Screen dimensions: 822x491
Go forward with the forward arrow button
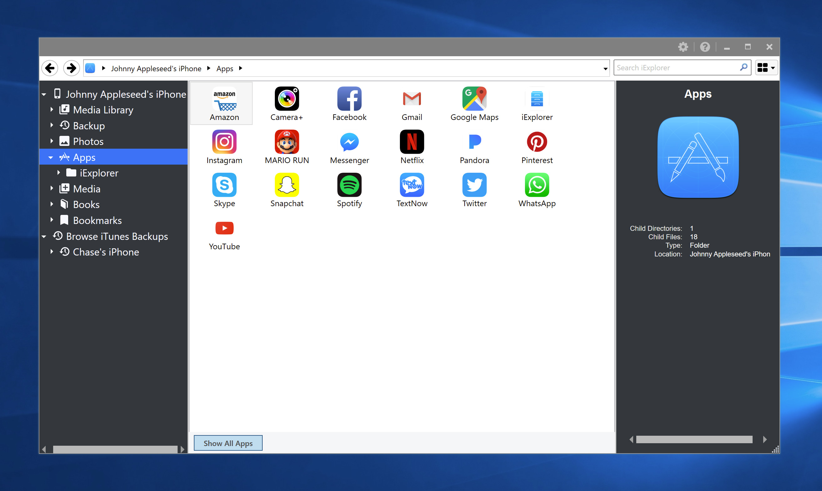click(71, 68)
